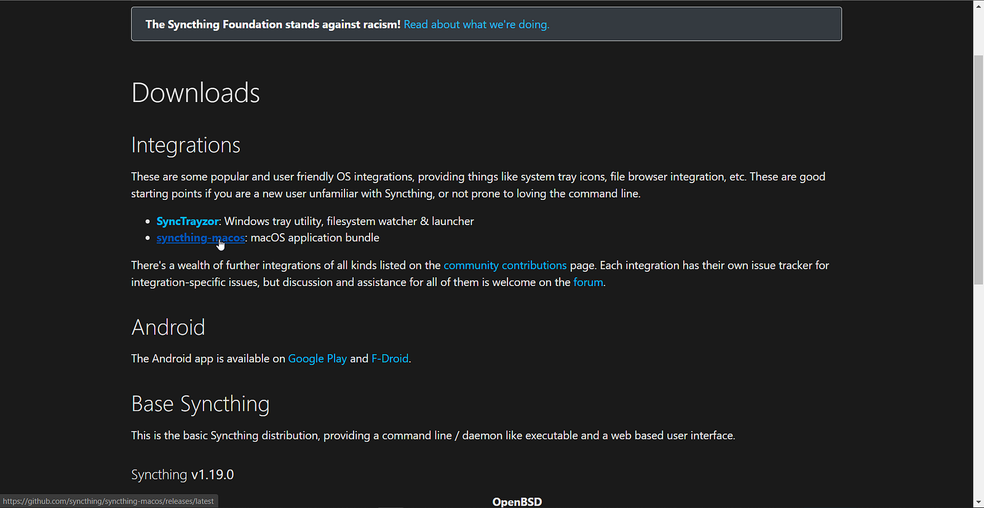Viewport: 984px width, 508px height.
Task: Click the "Downloads" page heading
Action: pyautogui.click(x=196, y=93)
